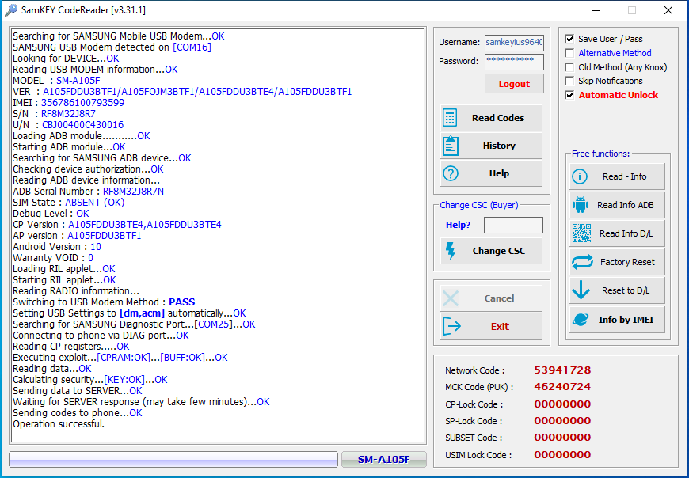Toggle the Save User / Pass checkbox
Image resolution: width=689 pixels, height=478 pixels.
click(569, 39)
